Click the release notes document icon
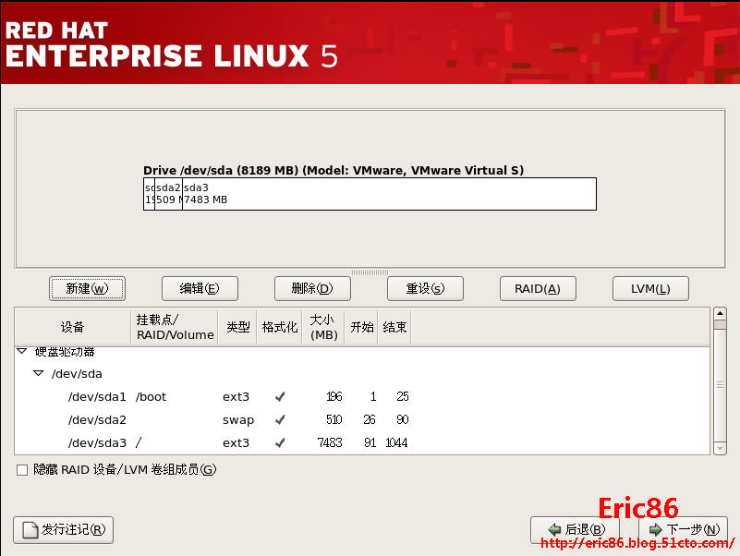The height and width of the screenshot is (556, 740). tap(30, 530)
